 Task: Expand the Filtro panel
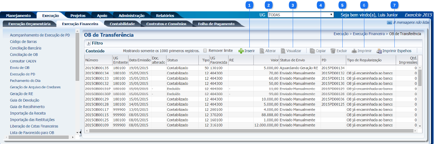pos(89,43)
